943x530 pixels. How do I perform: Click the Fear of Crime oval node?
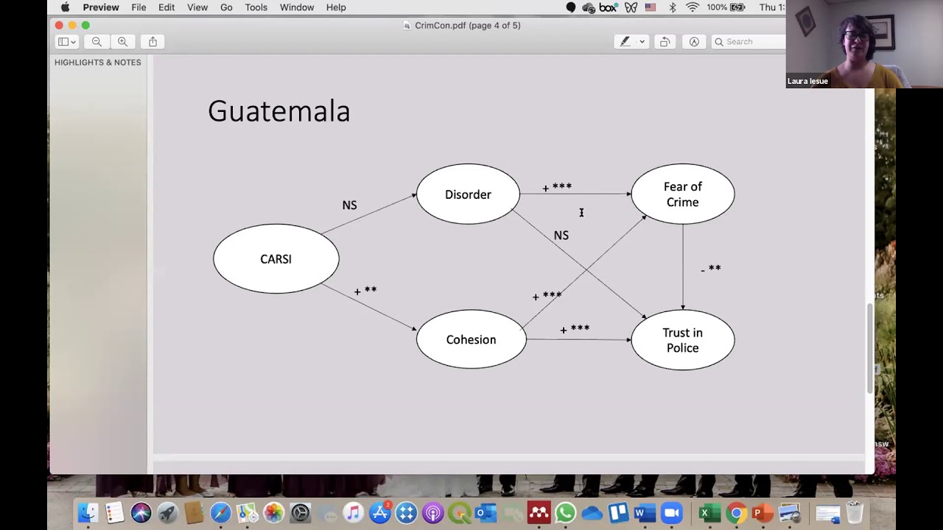[x=683, y=194]
